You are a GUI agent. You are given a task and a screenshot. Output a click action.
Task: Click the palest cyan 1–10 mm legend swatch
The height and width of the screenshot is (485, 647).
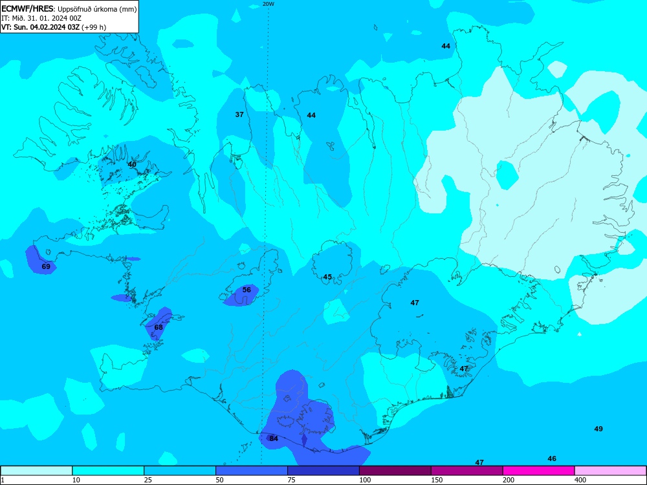(x=36, y=471)
